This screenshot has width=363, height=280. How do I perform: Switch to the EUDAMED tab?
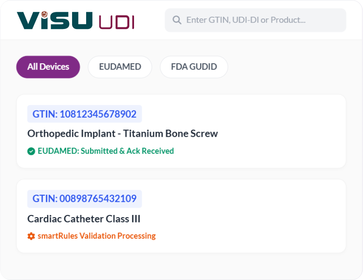tap(120, 67)
